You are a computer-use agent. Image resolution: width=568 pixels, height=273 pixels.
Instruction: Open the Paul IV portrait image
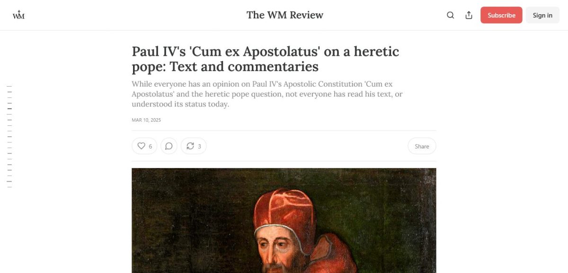[284, 220]
